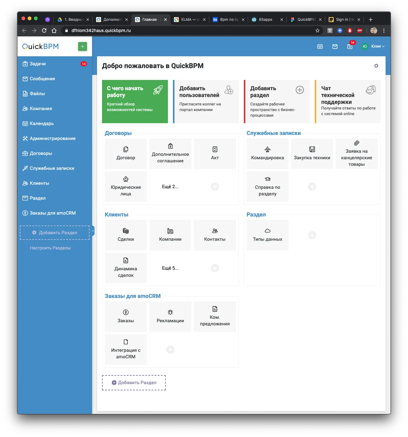
Task: Open Задачи in the sidebar
Action: pos(55,64)
